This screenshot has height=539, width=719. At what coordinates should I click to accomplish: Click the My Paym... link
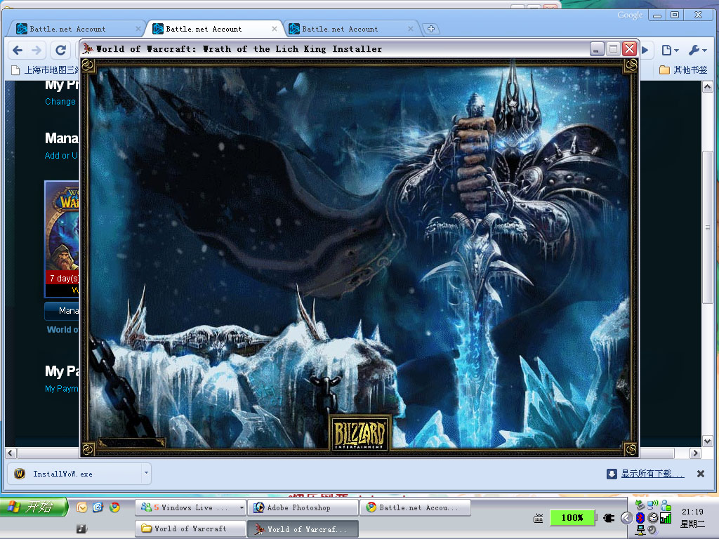(x=62, y=389)
